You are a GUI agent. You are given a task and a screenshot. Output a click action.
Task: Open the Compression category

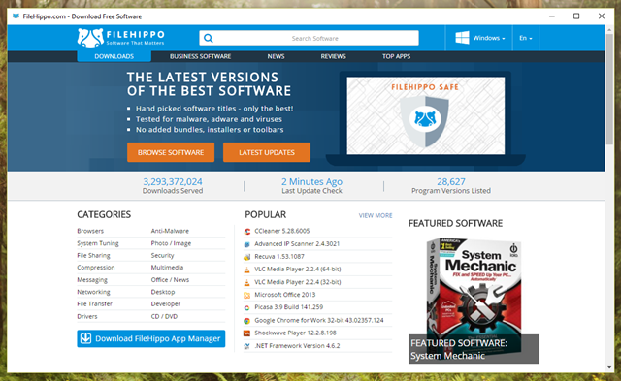pyautogui.click(x=96, y=268)
